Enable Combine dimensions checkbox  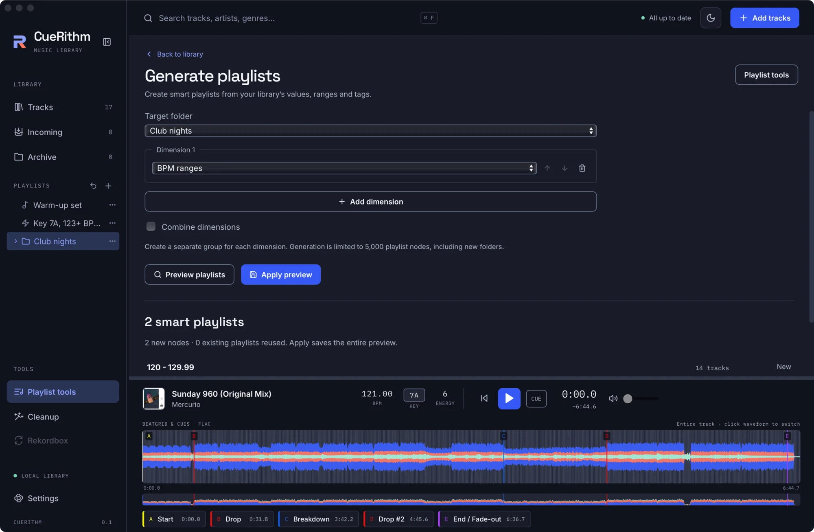(151, 226)
